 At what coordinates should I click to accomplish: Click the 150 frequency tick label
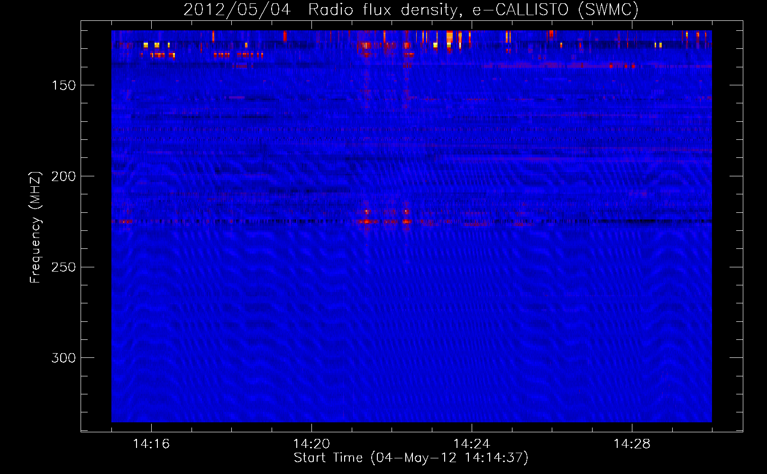pos(64,85)
